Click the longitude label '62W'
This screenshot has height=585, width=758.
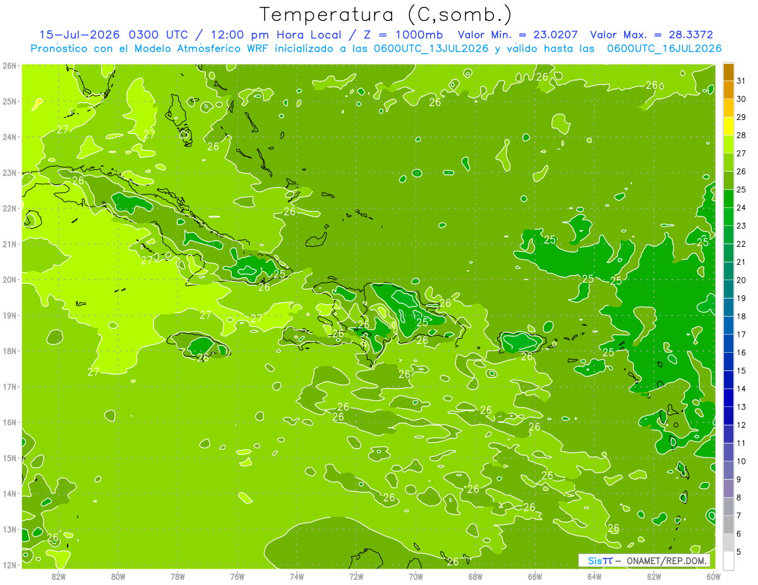pos(654,576)
